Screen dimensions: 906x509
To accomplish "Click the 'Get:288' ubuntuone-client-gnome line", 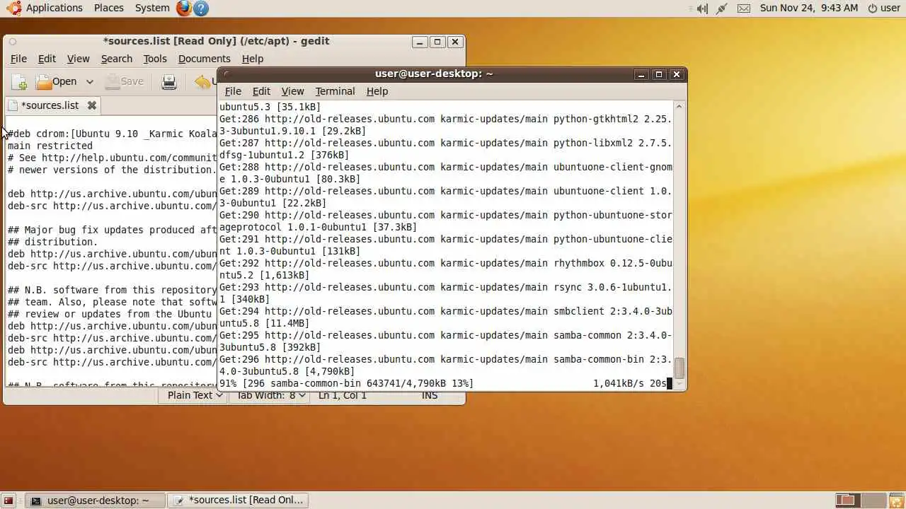I will tap(445, 168).
